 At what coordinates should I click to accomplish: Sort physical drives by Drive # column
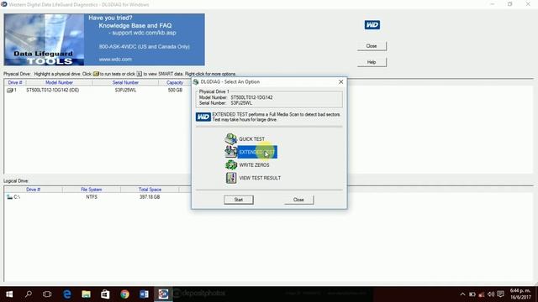(x=15, y=82)
